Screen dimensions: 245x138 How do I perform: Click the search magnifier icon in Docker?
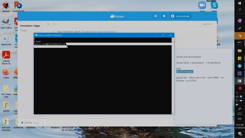click(x=48, y=24)
